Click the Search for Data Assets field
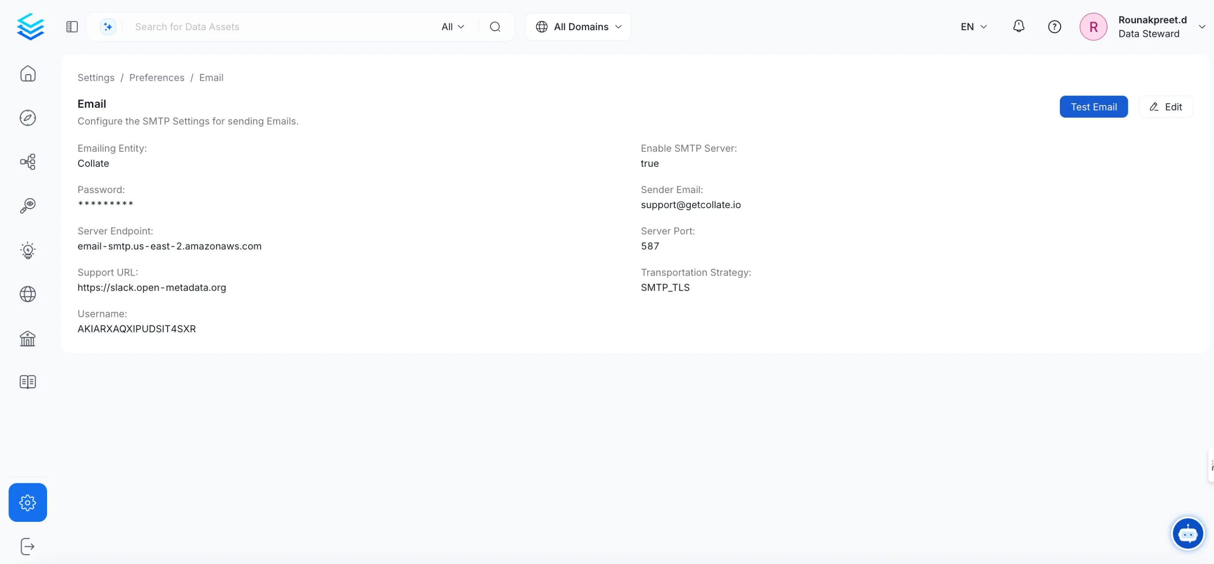 (x=283, y=27)
